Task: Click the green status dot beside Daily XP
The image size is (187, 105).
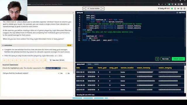Action: [172, 8]
